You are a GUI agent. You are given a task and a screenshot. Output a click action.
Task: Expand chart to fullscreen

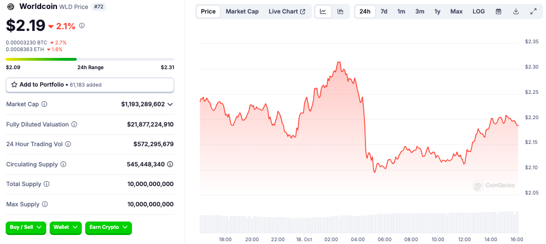pyautogui.click(x=534, y=11)
